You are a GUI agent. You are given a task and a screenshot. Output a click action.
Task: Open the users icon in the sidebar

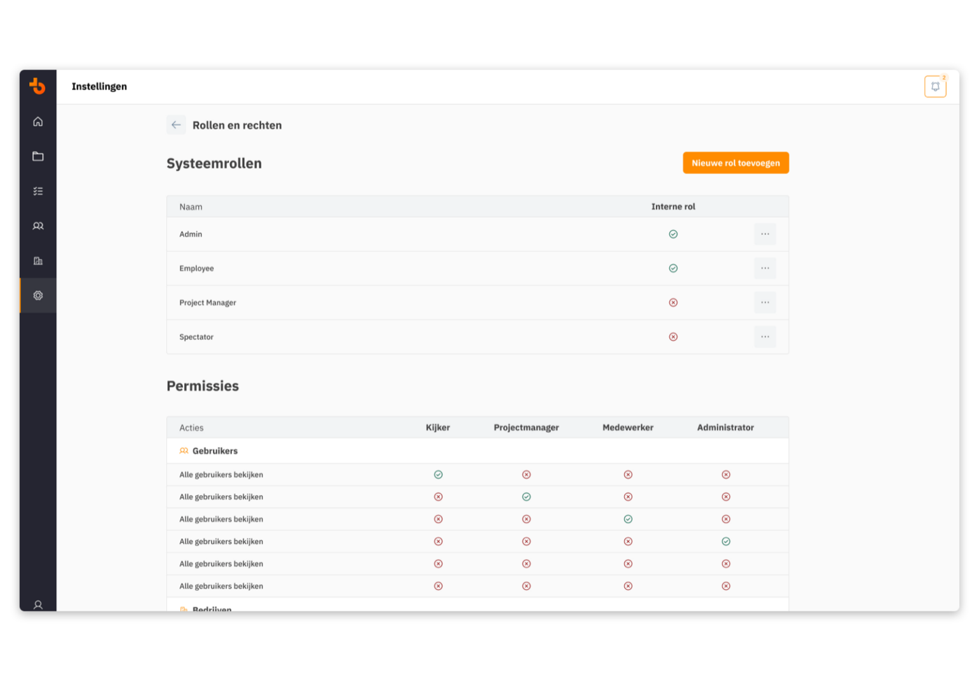pyautogui.click(x=38, y=226)
